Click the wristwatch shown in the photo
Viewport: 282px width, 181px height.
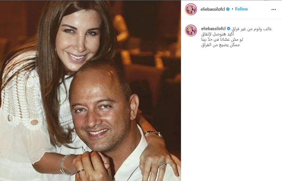pyautogui.click(x=154, y=134)
